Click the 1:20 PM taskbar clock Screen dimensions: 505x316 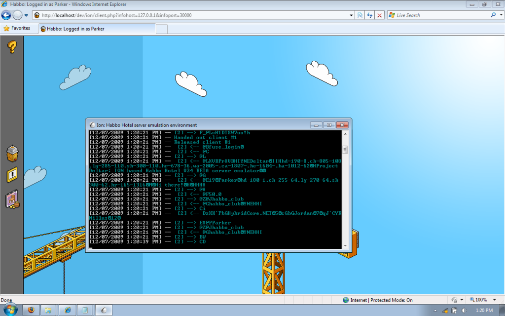click(x=484, y=310)
